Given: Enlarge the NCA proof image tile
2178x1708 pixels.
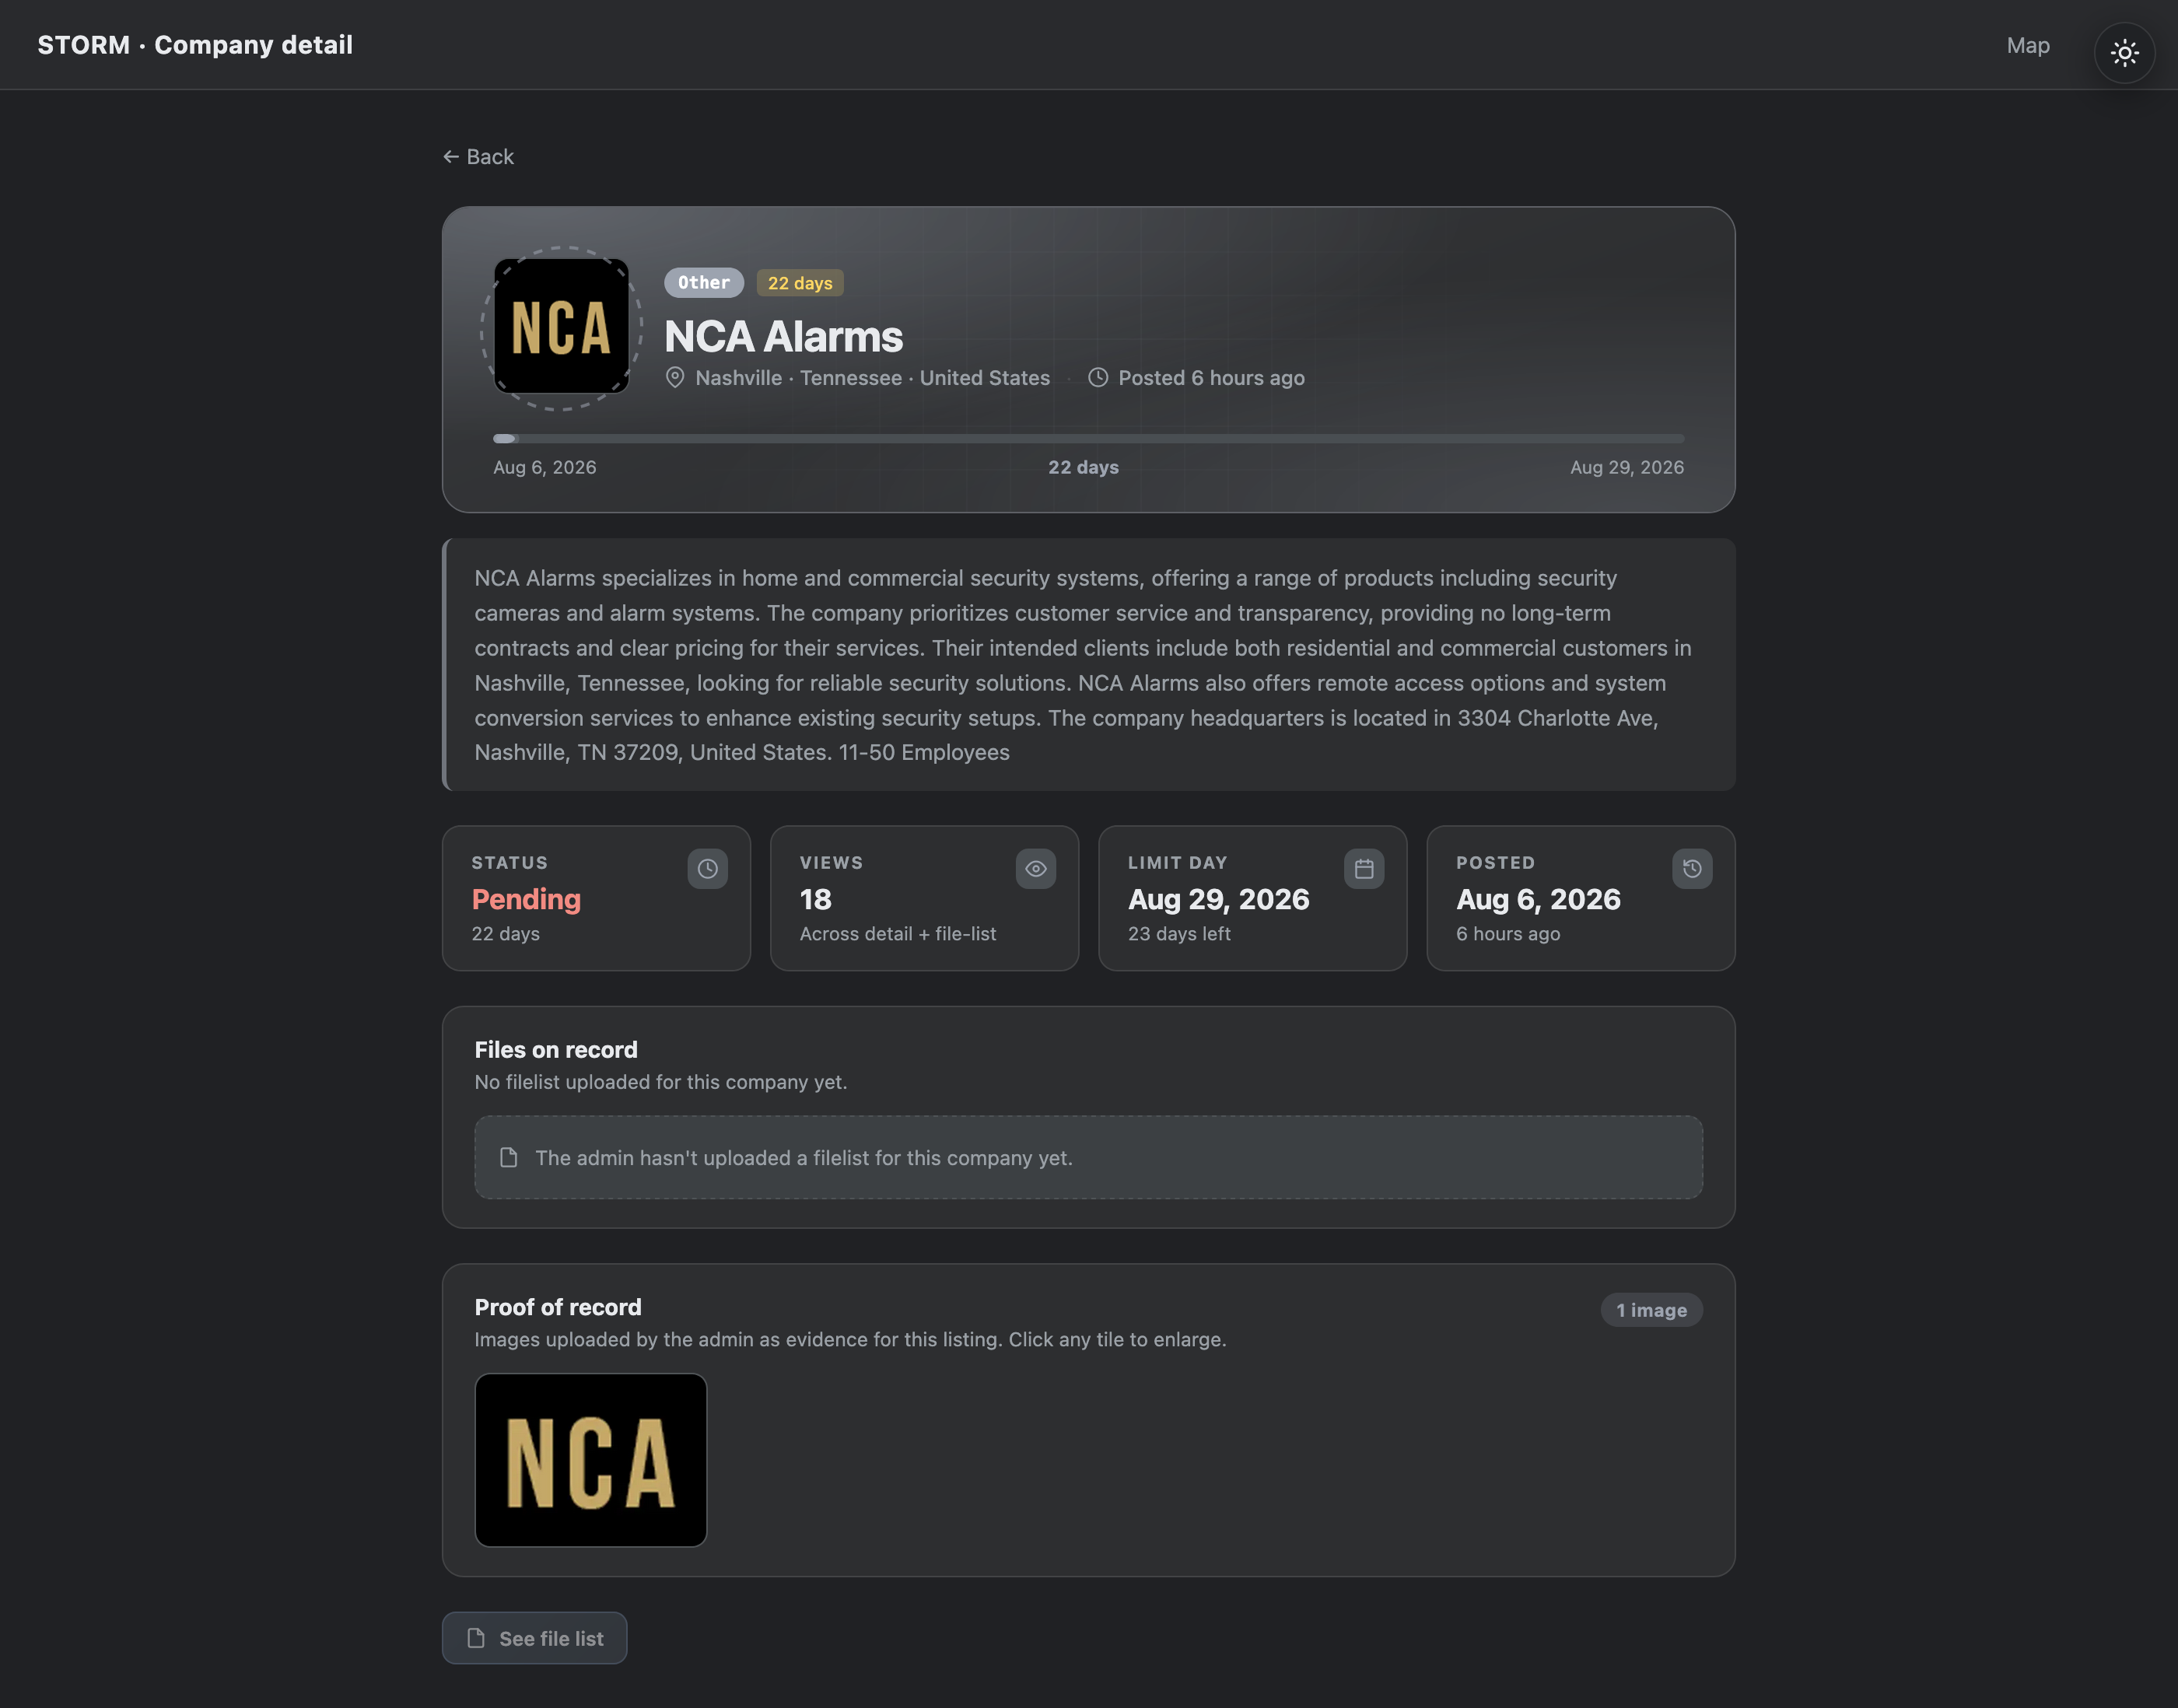Looking at the screenshot, I should [590, 1459].
